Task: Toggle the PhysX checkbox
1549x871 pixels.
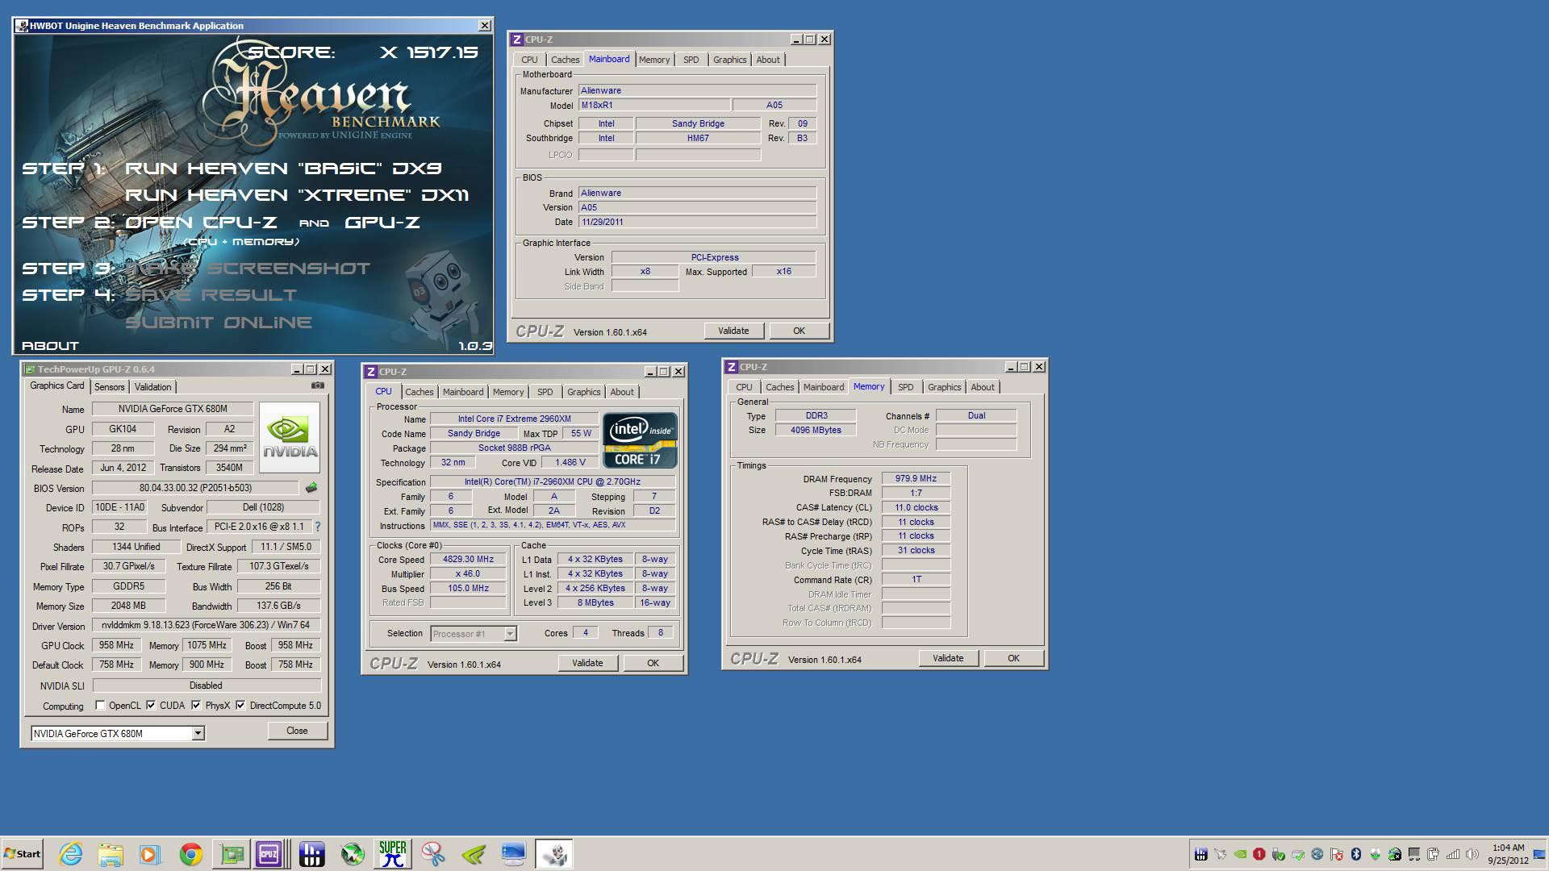Action: (x=196, y=706)
